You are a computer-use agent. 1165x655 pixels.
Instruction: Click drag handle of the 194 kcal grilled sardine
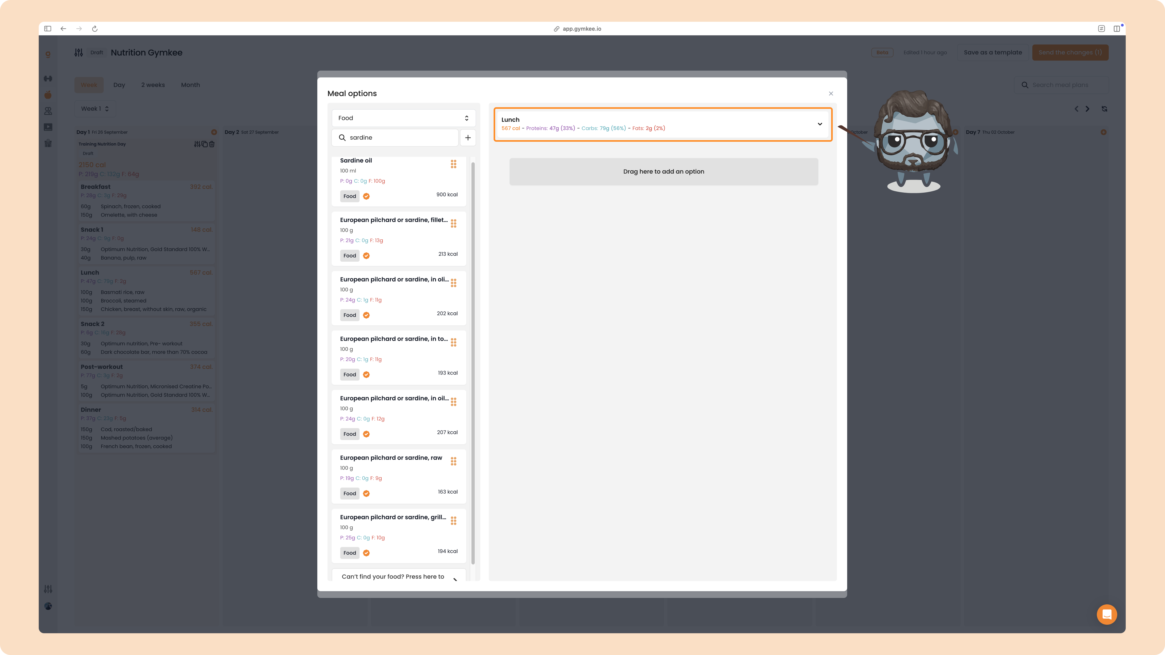(x=453, y=521)
